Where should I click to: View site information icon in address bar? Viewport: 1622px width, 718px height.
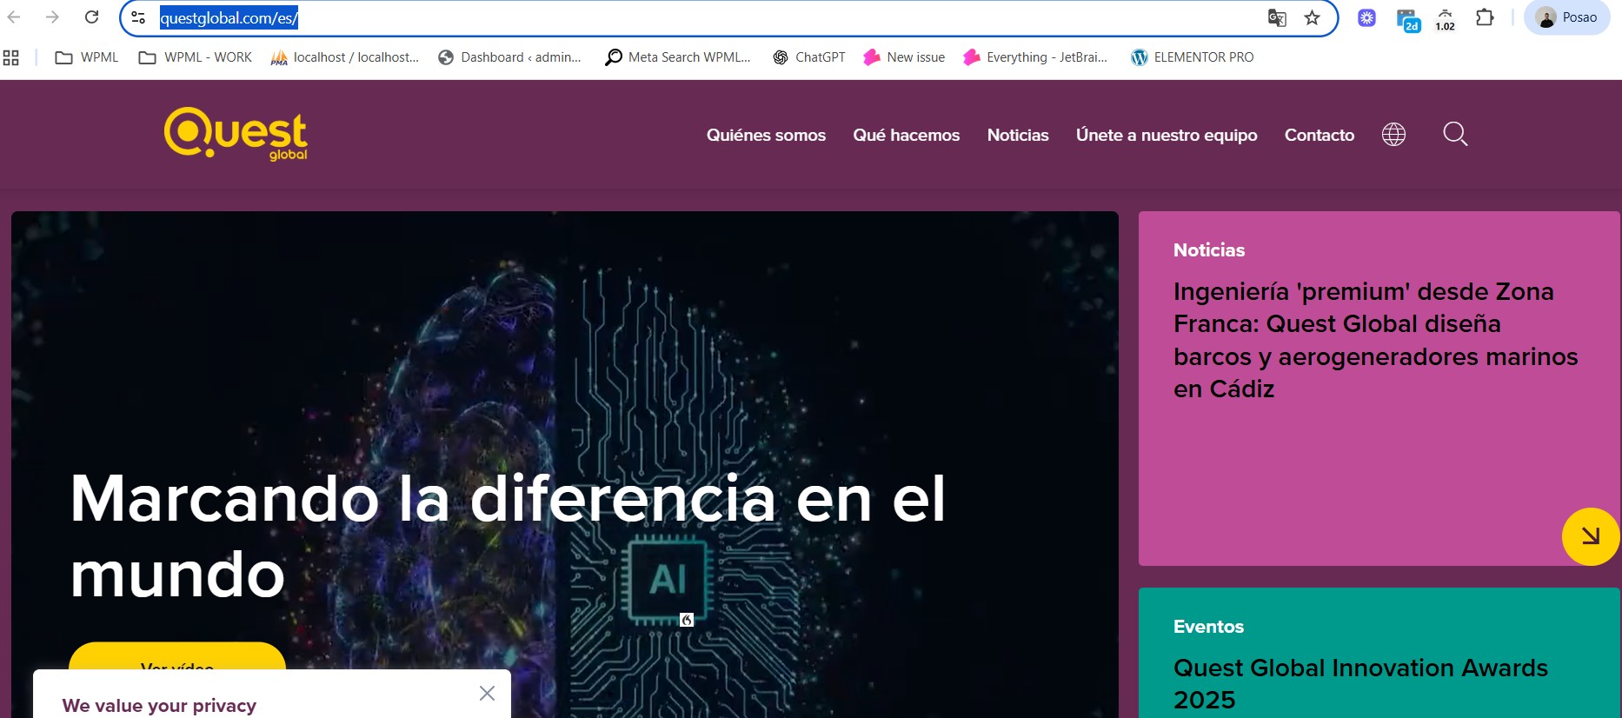[138, 17]
